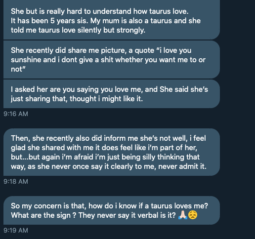Click the 9:19 AM timestamp

pyautogui.click(x=16, y=231)
